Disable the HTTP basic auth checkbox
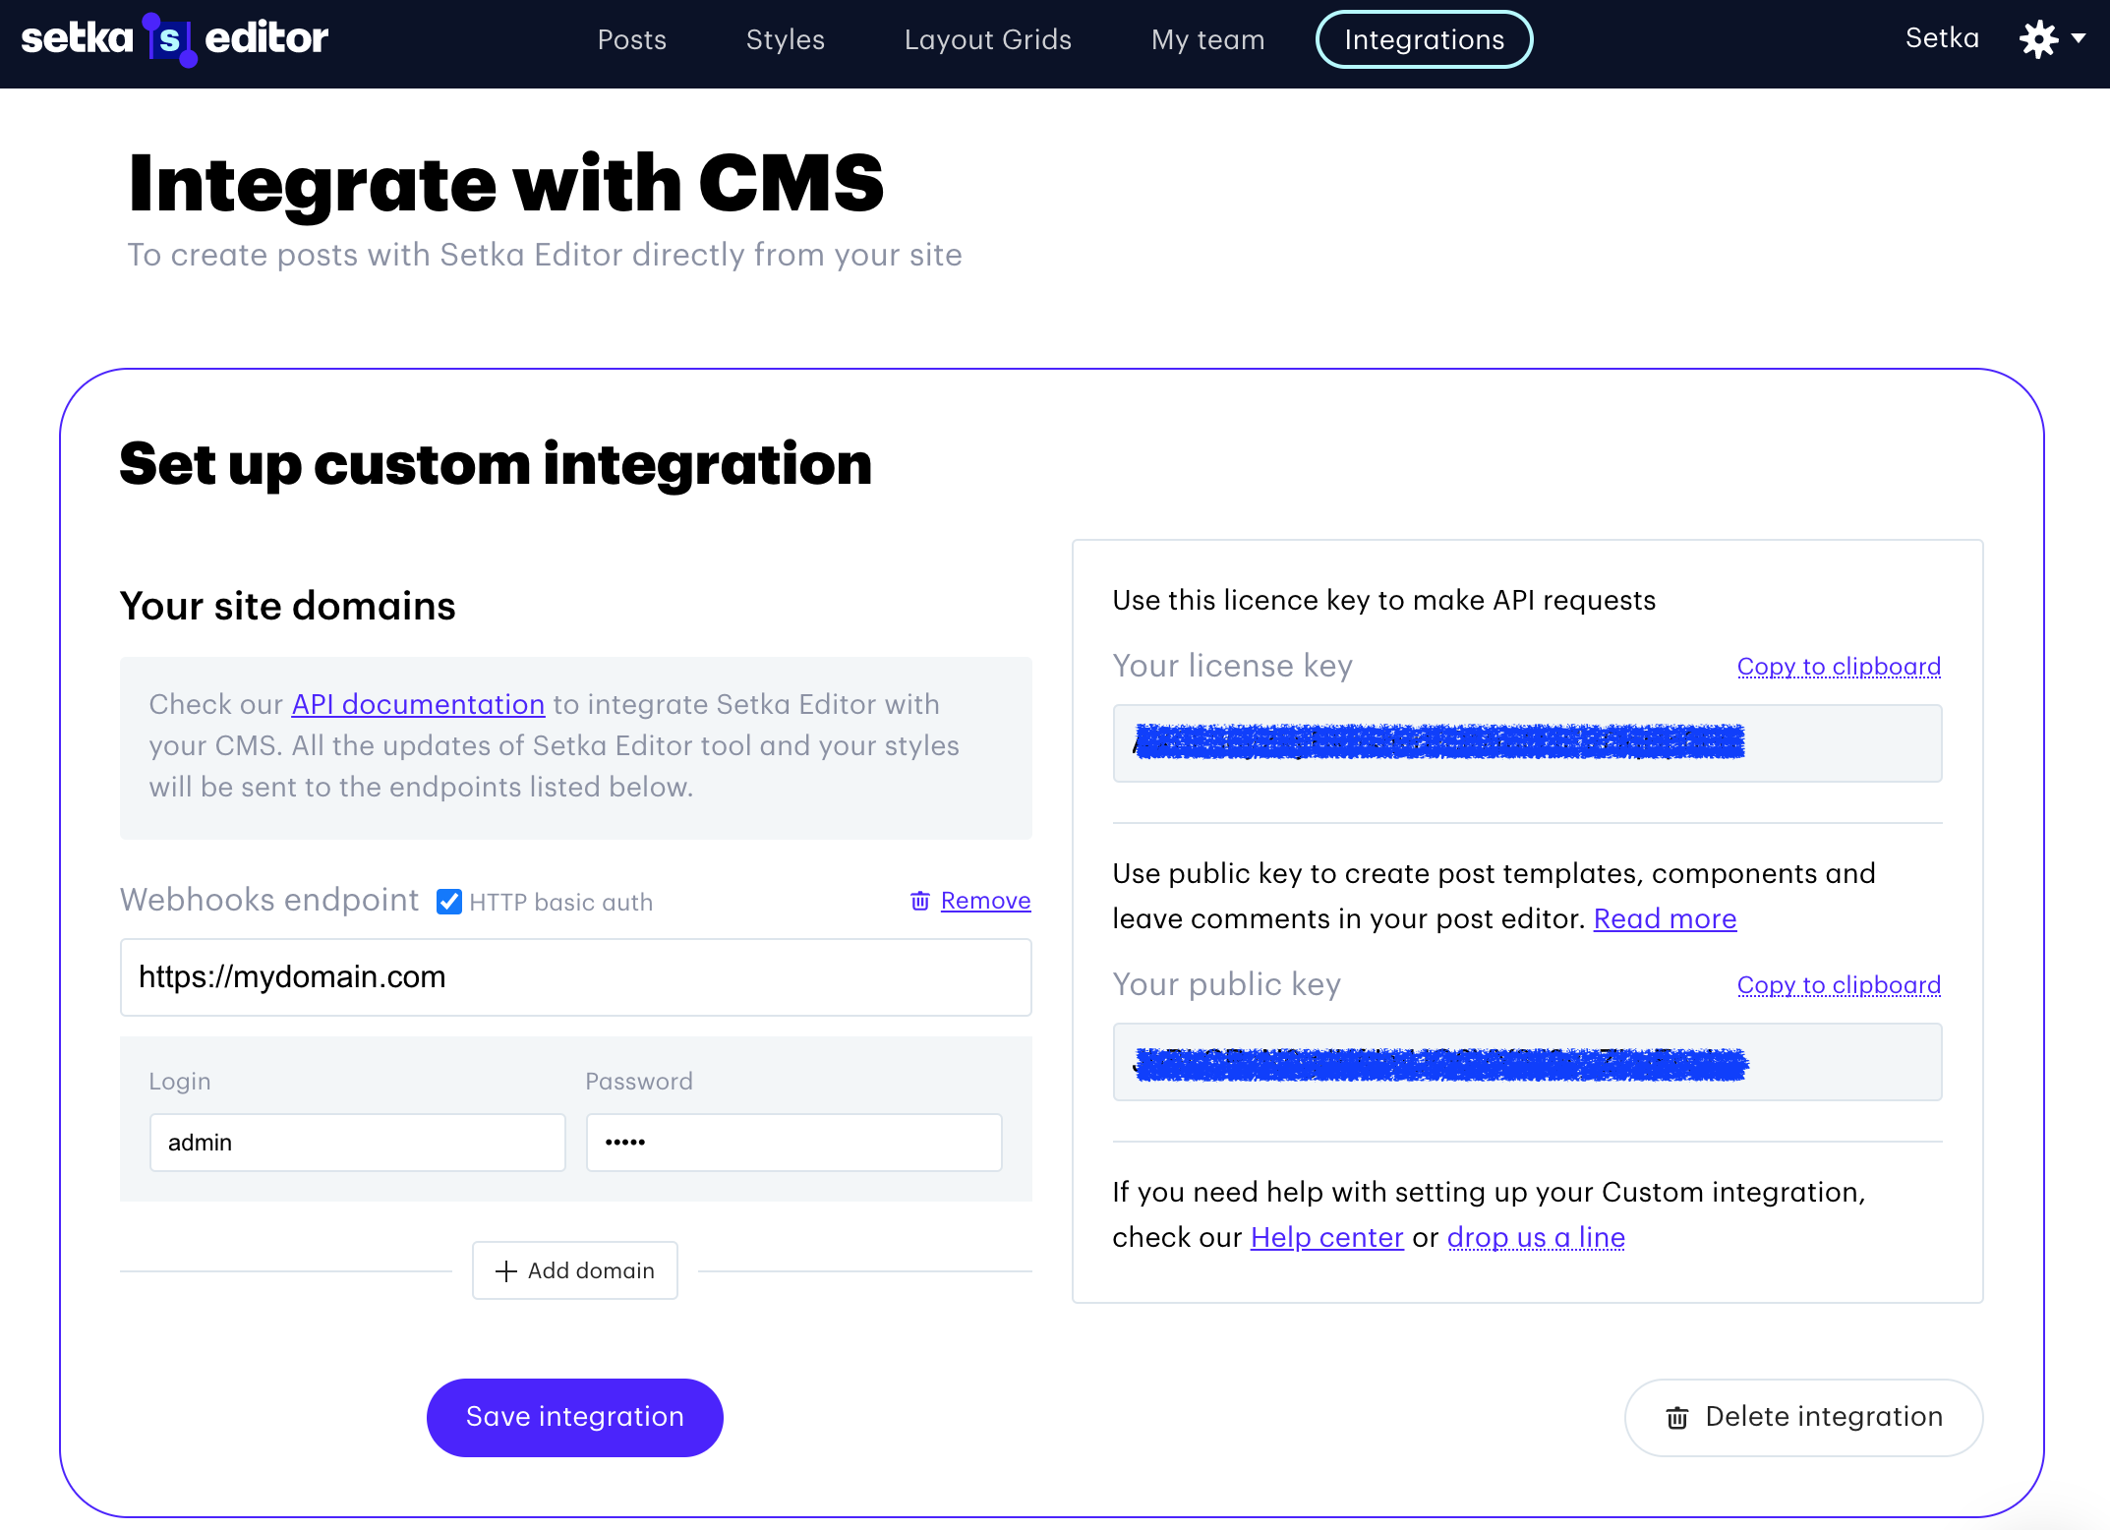 (x=449, y=902)
